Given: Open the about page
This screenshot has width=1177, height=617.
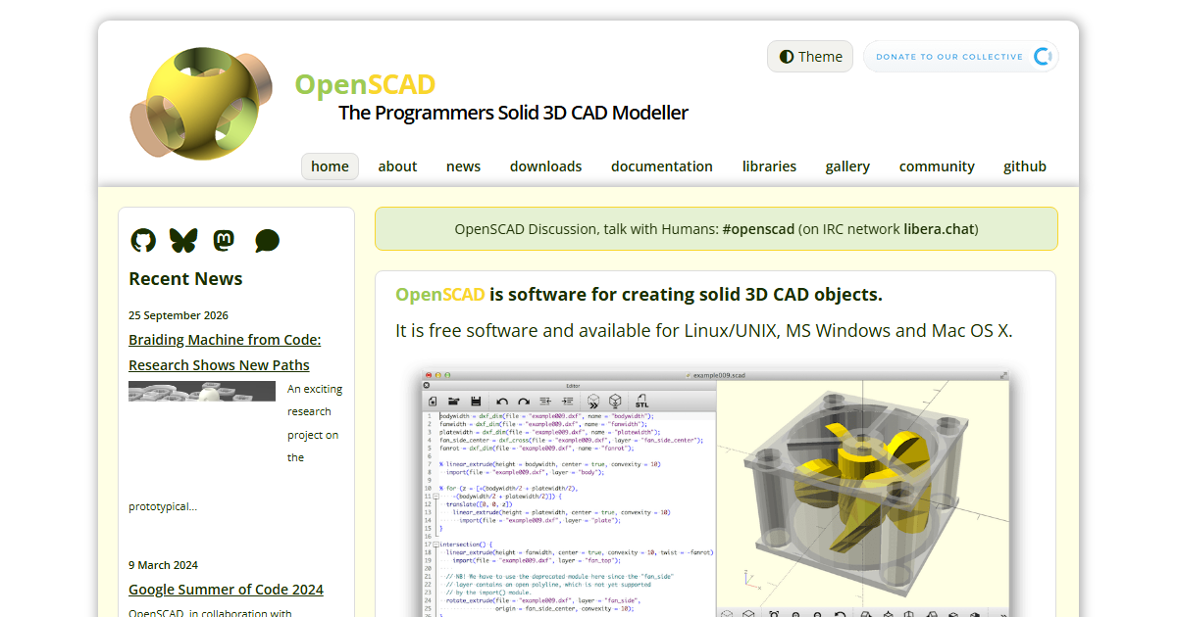Looking at the screenshot, I should click(x=397, y=166).
